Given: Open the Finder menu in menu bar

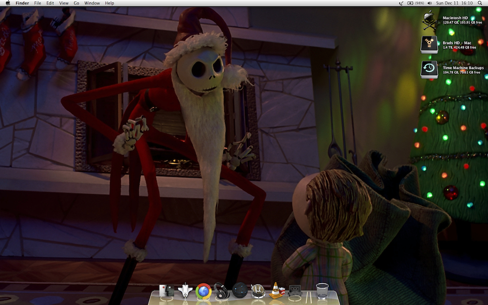Looking at the screenshot, I should 22,3.
